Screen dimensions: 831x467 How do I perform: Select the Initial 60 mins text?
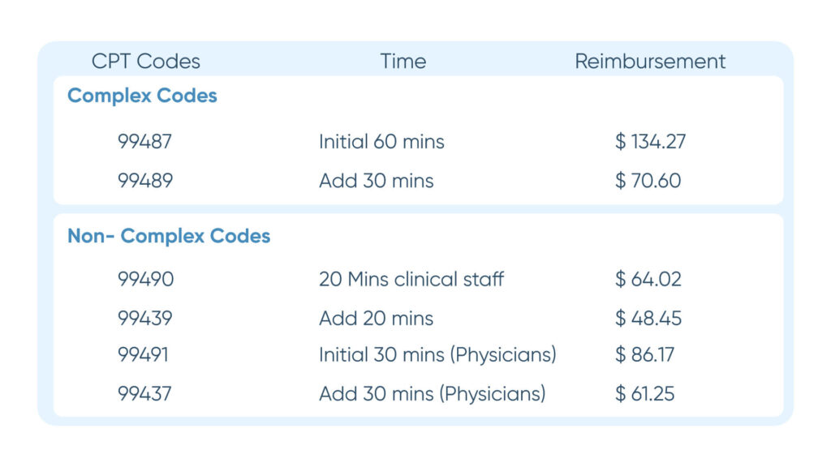(x=381, y=142)
